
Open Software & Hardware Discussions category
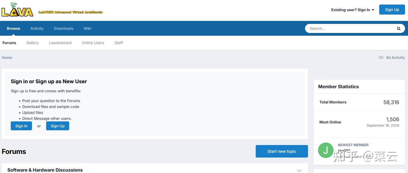[45, 170]
